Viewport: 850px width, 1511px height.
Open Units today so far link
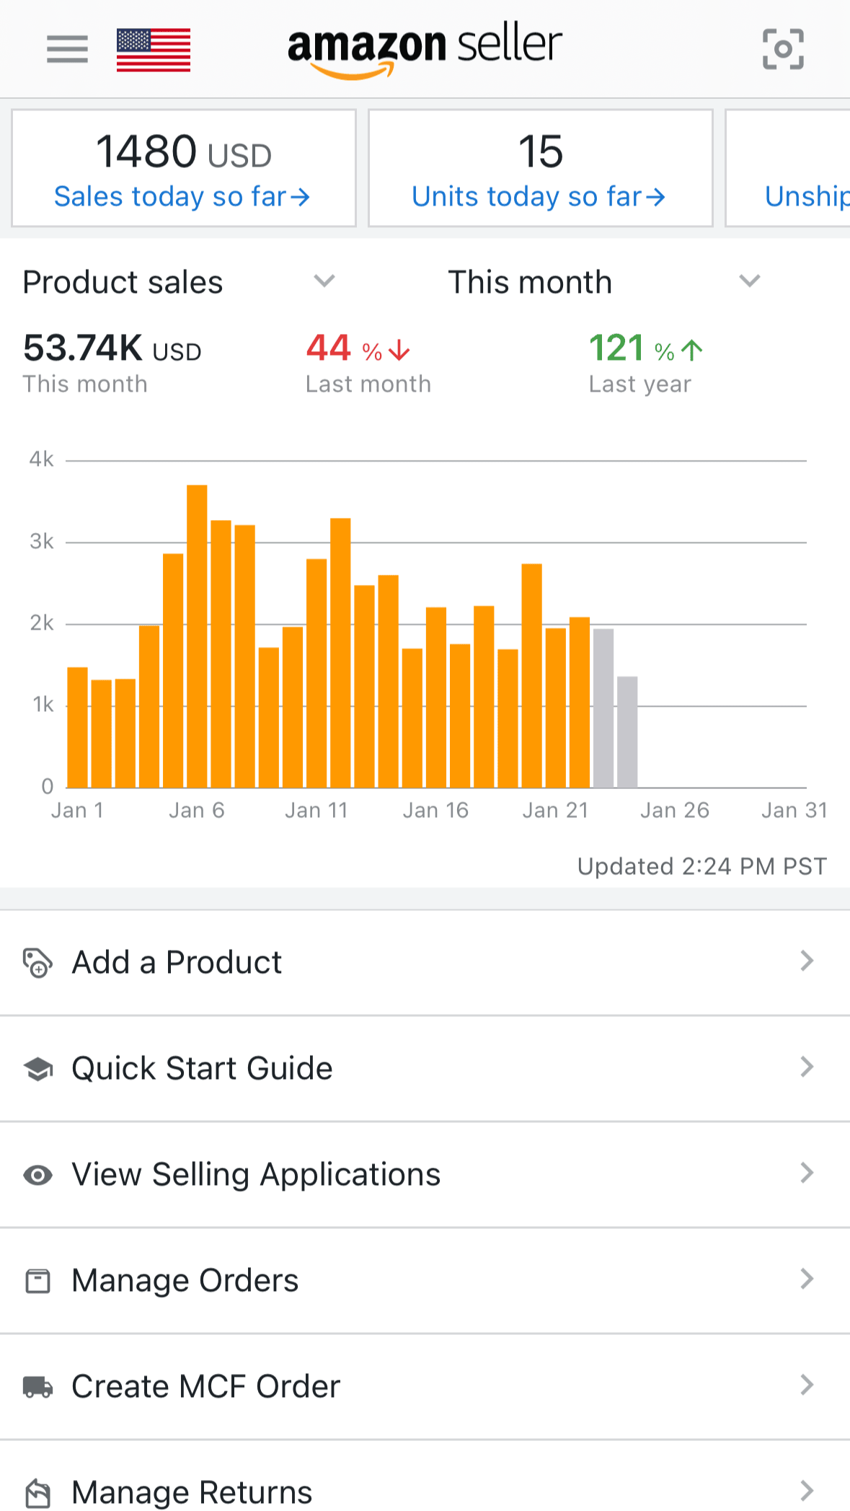tap(539, 196)
